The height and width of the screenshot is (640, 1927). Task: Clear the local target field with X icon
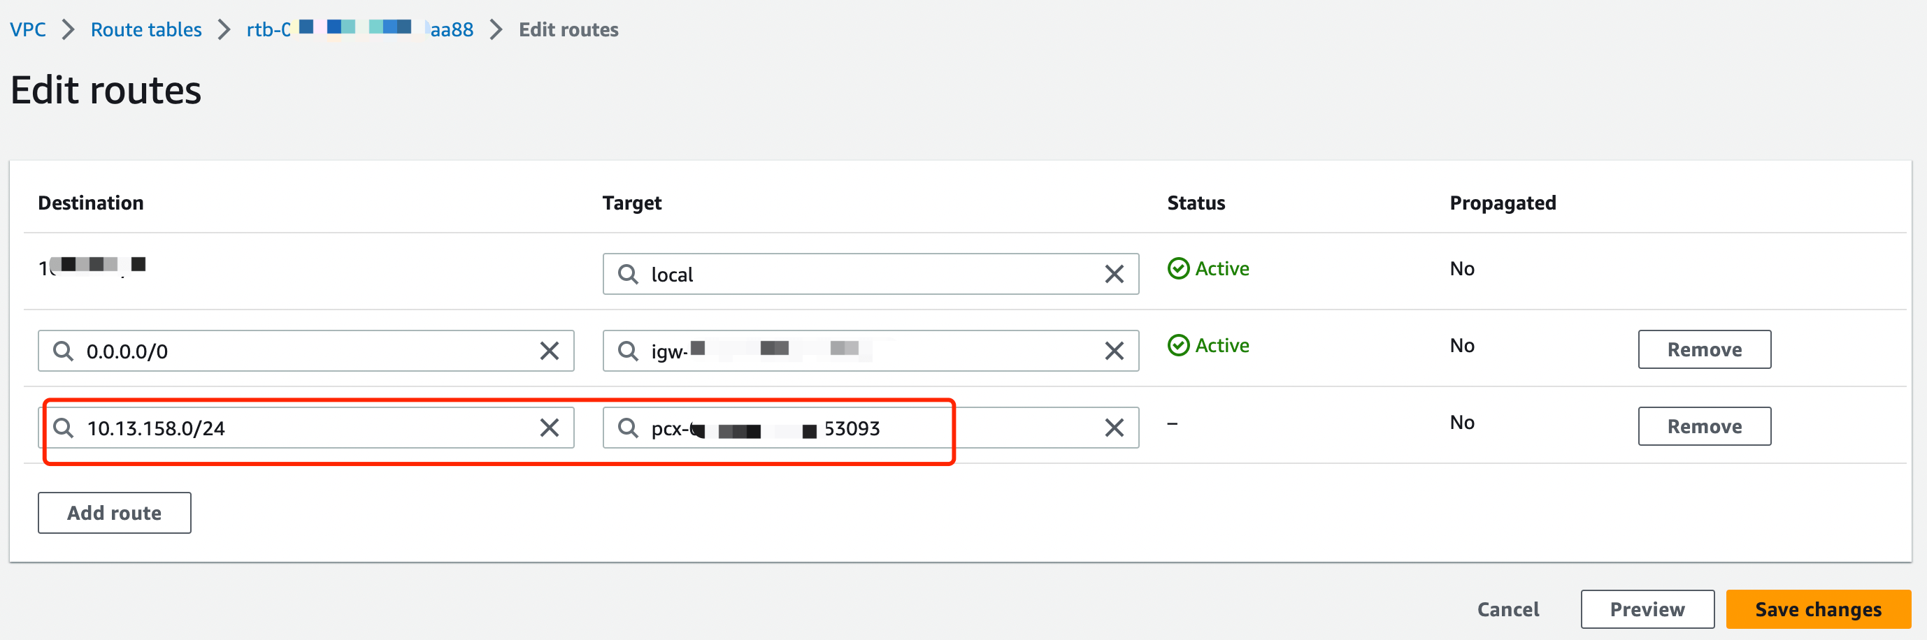(x=1113, y=275)
